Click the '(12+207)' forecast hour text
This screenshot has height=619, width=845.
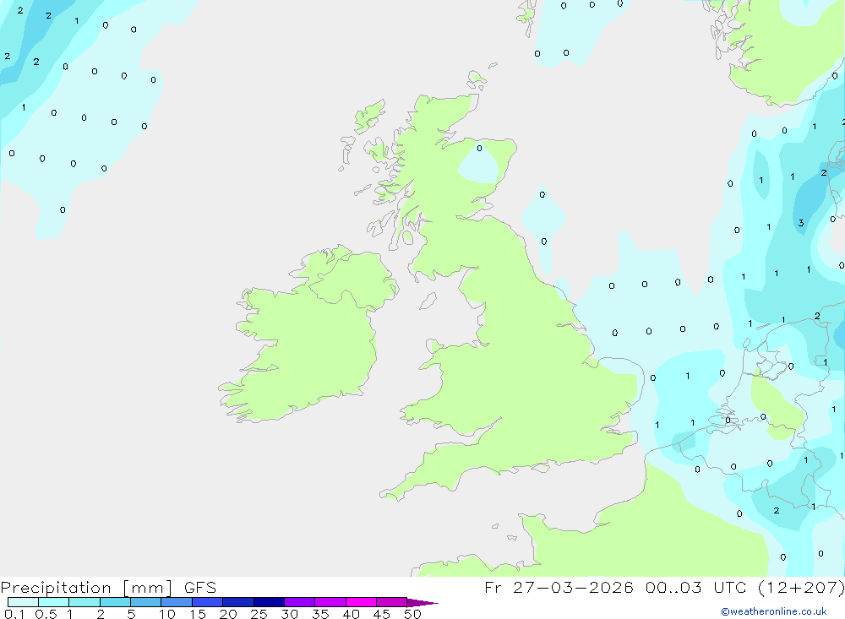click(x=801, y=587)
